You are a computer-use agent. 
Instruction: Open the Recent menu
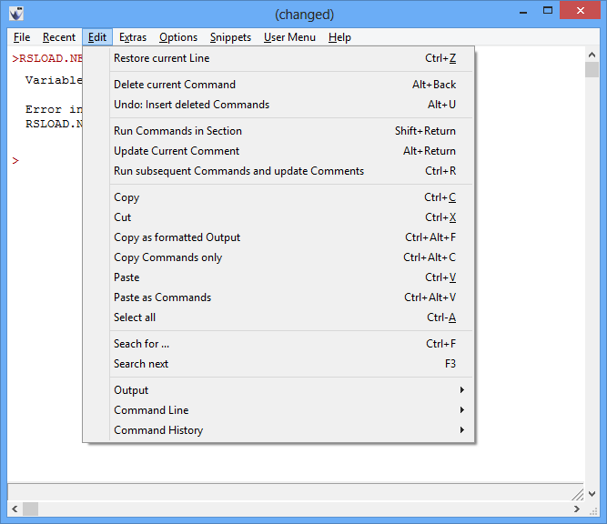[59, 37]
